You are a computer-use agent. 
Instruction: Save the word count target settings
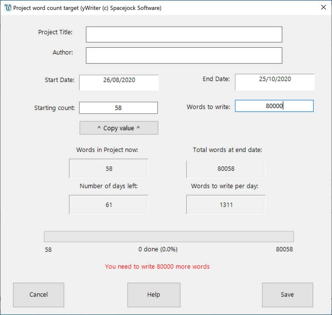click(x=287, y=295)
